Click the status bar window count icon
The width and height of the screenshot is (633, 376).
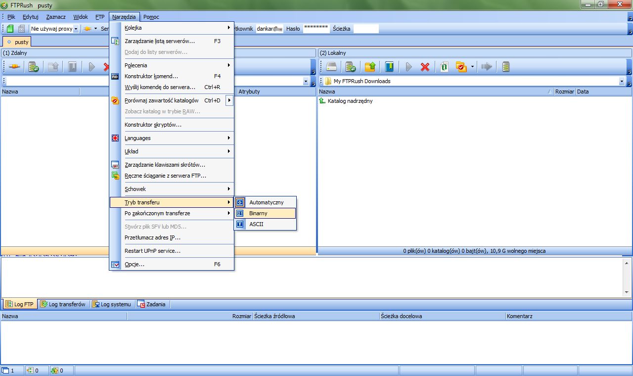(5, 370)
